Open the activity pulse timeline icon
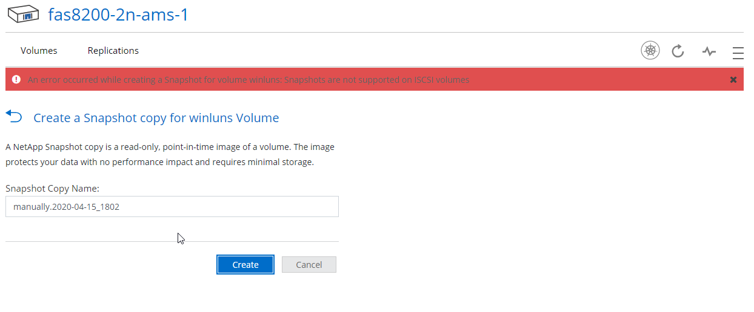Viewport: 754px width, 312px height. click(709, 51)
